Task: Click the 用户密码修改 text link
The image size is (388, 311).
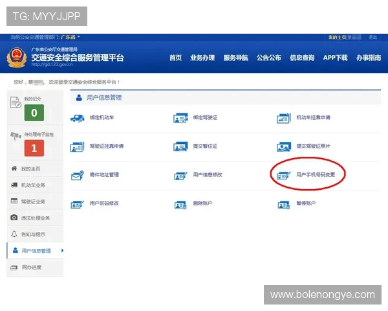Action: tap(104, 203)
